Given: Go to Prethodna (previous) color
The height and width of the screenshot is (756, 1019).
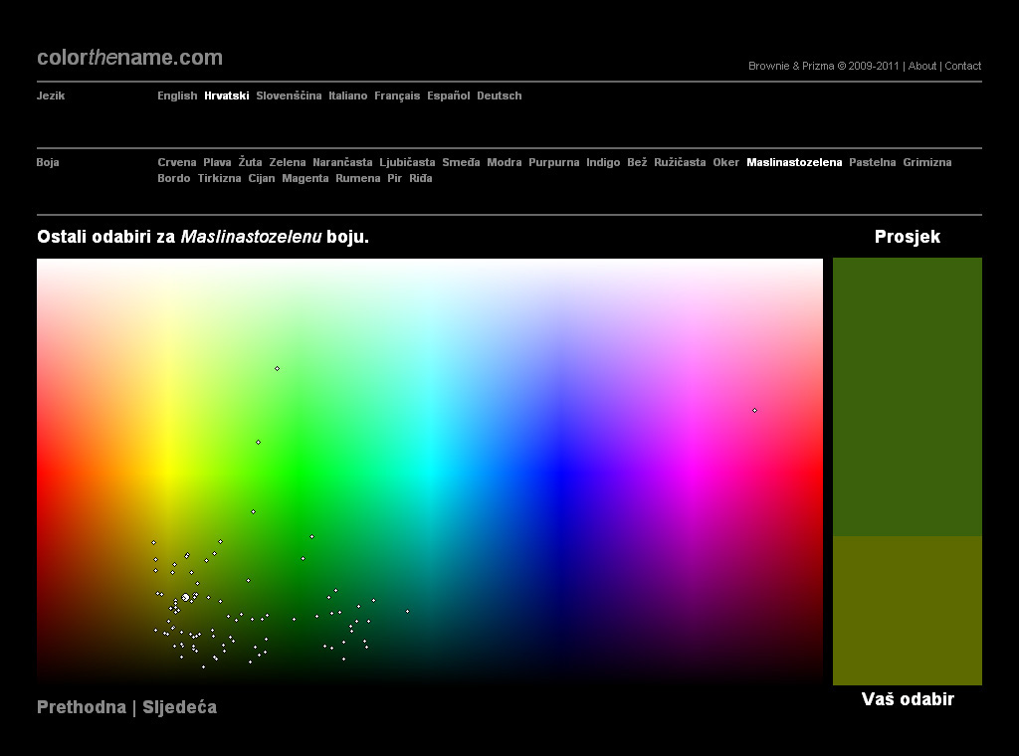Looking at the screenshot, I should 82,707.
